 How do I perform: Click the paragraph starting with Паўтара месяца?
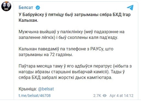[75, 72]
